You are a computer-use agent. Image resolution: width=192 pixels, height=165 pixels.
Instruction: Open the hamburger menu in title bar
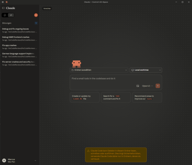[3, 2]
